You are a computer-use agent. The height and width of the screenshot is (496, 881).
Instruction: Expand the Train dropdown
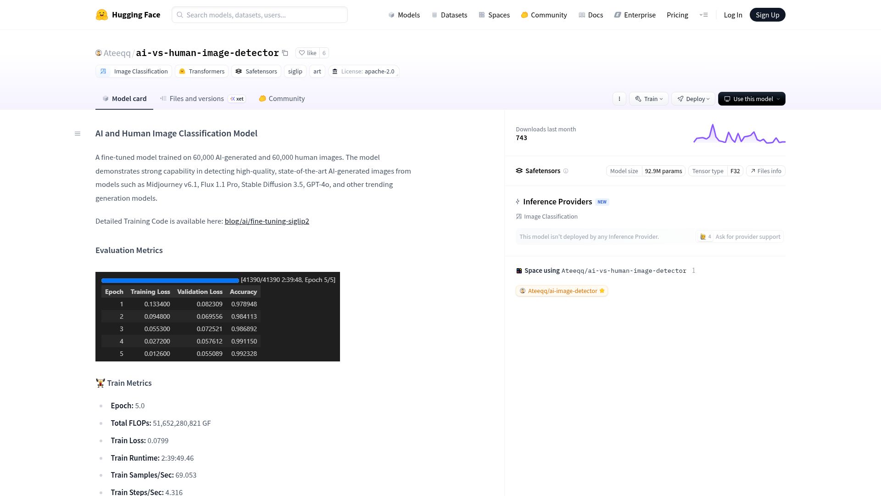(649, 99)
